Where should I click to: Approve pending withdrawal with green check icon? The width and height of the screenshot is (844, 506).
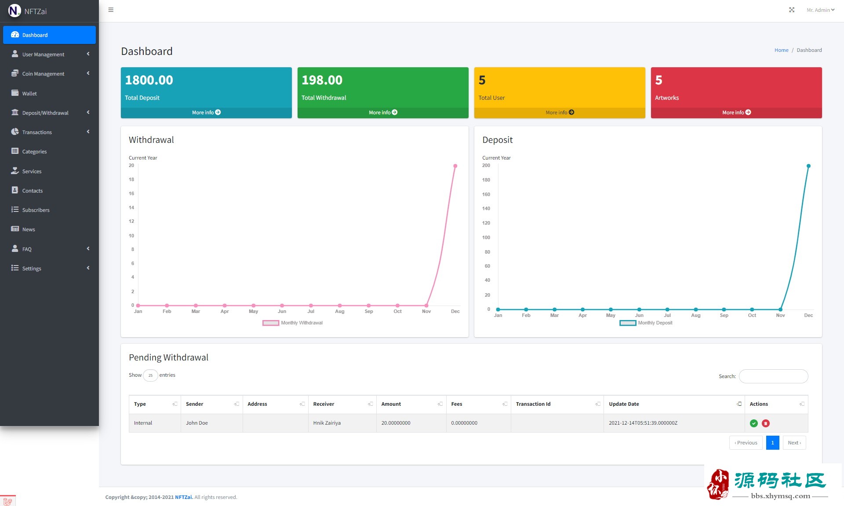point(753,423)
